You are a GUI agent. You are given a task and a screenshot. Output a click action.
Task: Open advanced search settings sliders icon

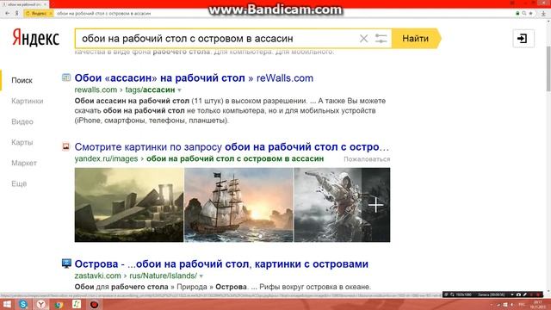[381, 38]
